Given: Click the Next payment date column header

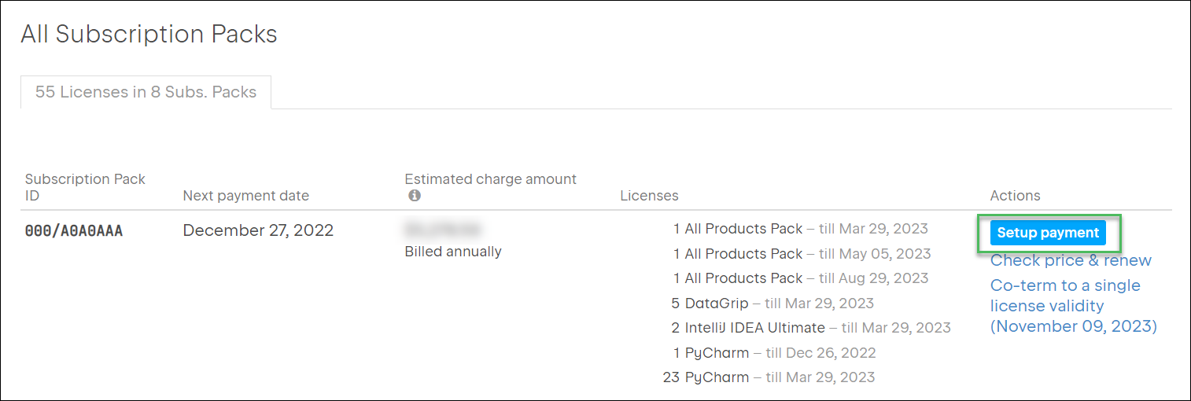Looking at the screenshot, I should (x=245, y=196).
